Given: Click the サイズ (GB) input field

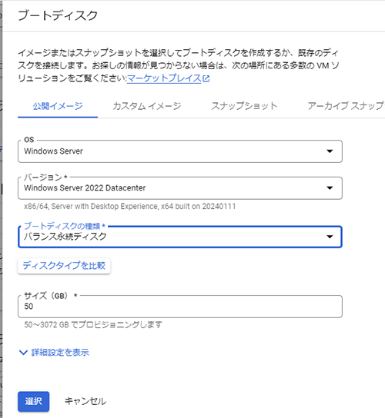Looking at the screenshot, I should [180, 307].
